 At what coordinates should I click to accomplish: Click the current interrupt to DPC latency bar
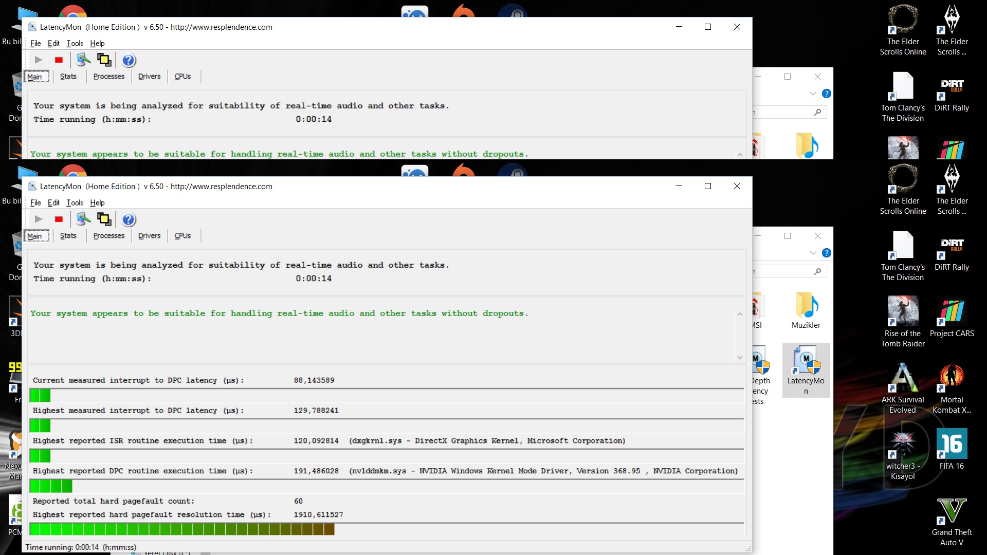point(387,395)
